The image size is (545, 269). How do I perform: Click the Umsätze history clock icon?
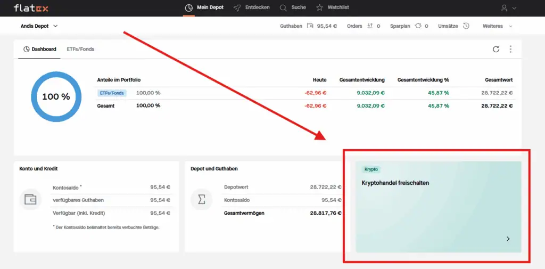(x=466, y=26)
